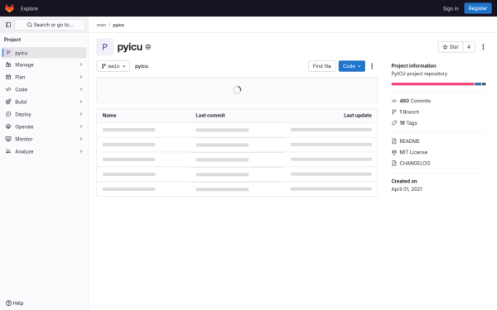Open the Plan sidebar menu
Image resolution: width=497 pixels, height=310 pixels.
(x=45, y=77)
